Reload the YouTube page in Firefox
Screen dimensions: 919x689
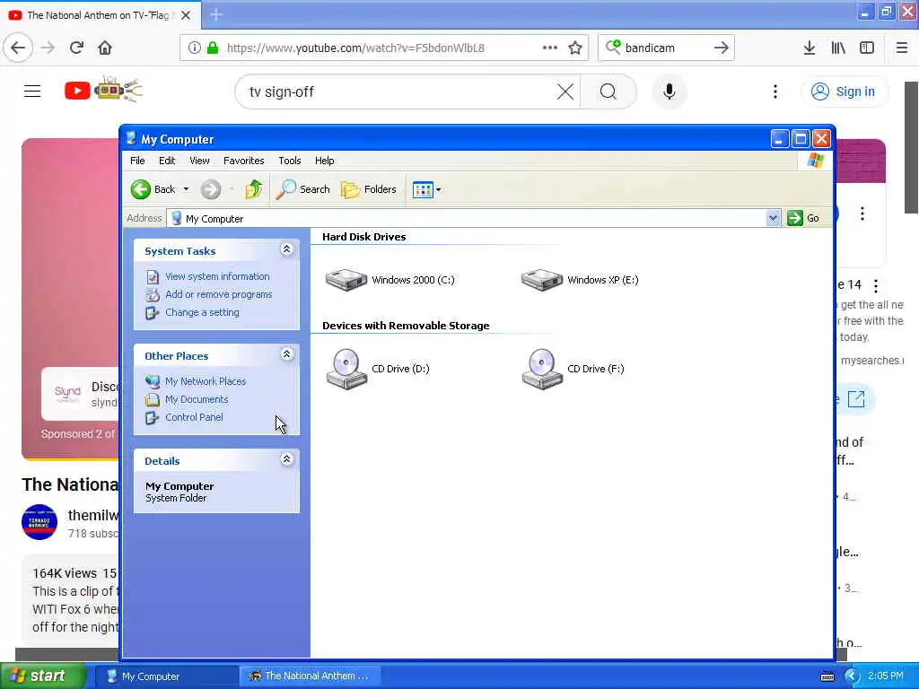(76, 48)
